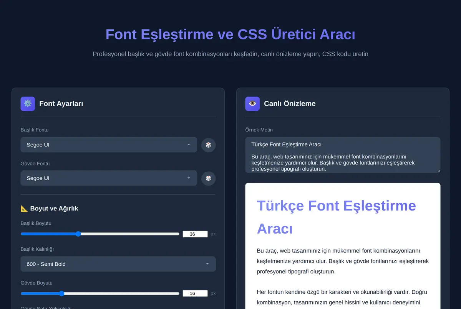
Task: Click the Başlık Boyutu number field showing 36
Action: 195,234
